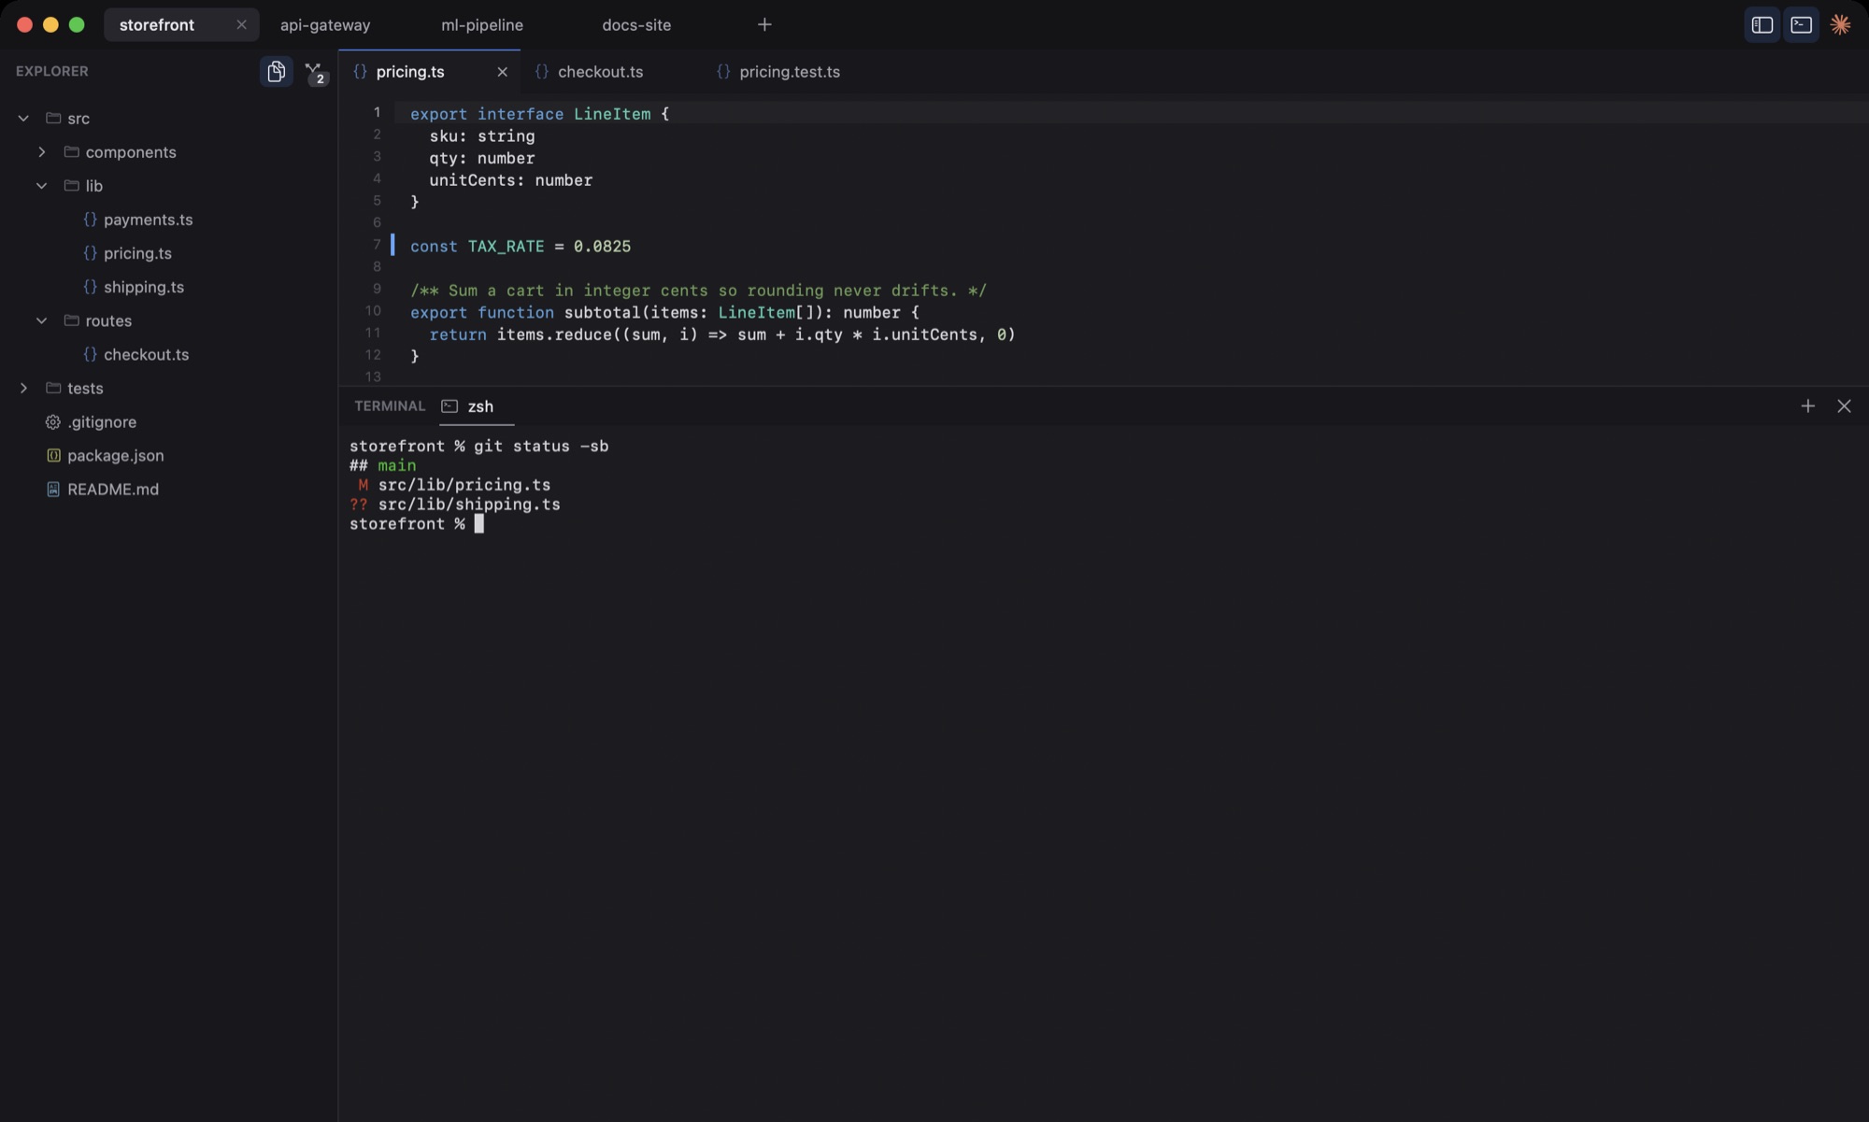
Task: Click the TERMINAL panel label
Action: [x=390, y=406]
